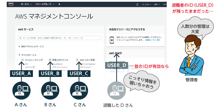Click the pin shortcut icon in header
This screenshot has width=219, height=110.
coord(59,4)
